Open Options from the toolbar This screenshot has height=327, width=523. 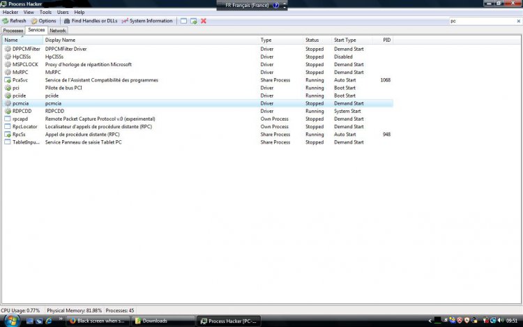(44, 21)
